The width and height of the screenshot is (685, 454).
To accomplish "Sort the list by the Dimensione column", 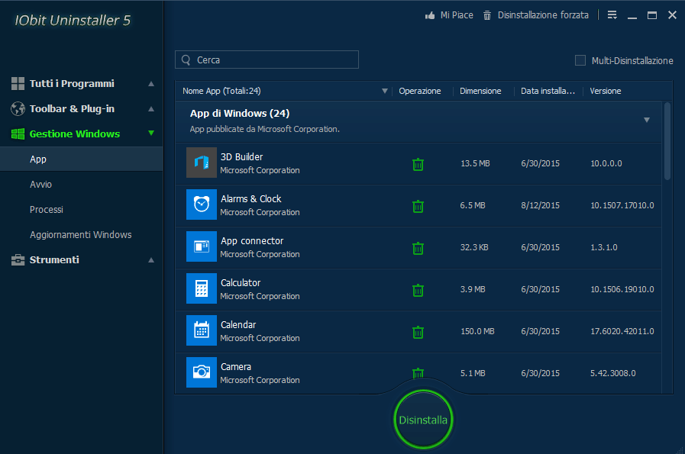I will [x=480, y=91].
